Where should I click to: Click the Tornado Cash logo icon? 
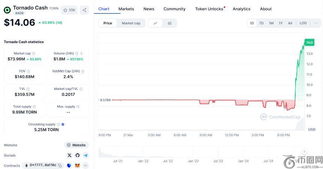[8, 10]
